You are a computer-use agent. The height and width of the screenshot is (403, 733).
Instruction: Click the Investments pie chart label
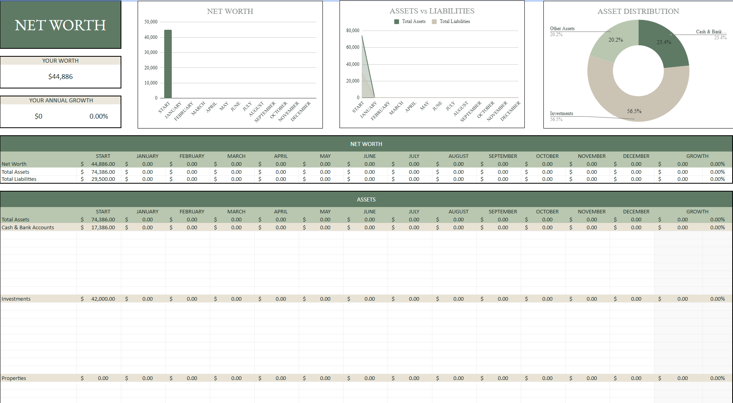pyautogui.click(x=561, y=113)
